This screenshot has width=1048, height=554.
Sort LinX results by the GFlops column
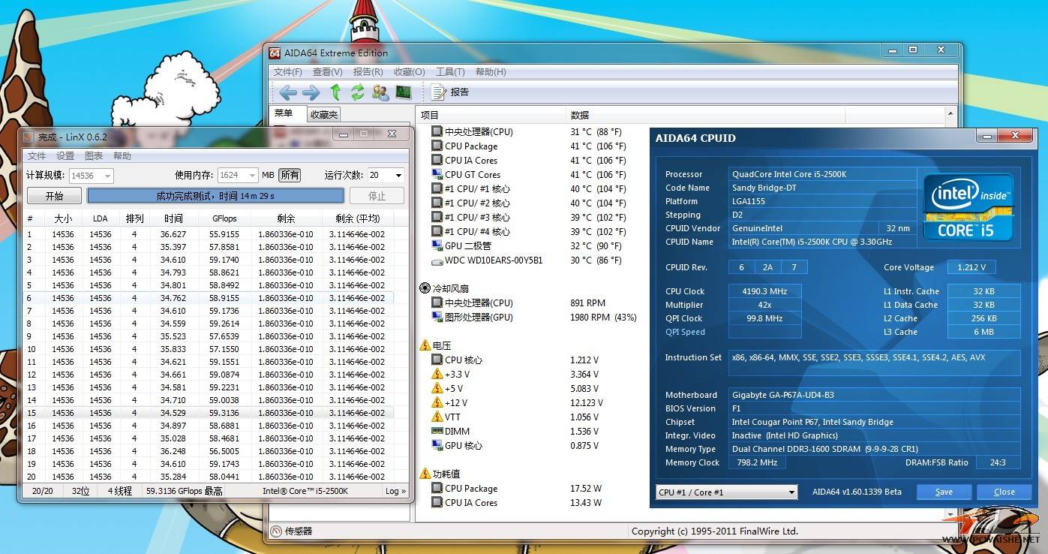(x=224, y=218)
